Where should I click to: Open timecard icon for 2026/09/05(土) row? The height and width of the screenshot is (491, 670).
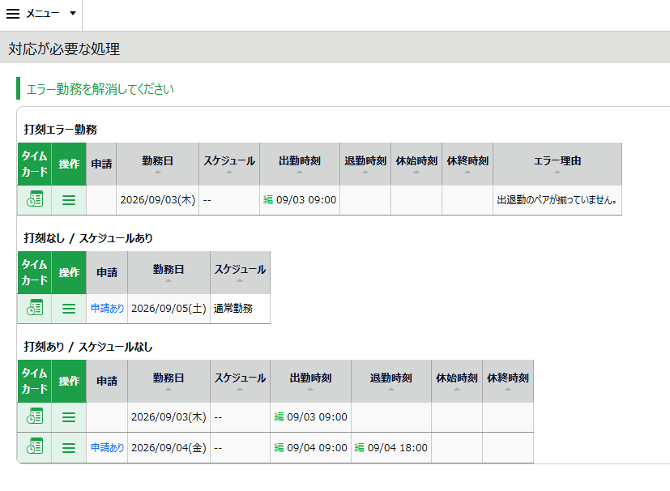(x=35, y=308)
